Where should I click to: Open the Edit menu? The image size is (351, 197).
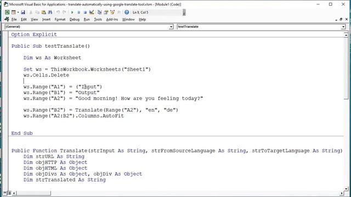pos(24,20)
